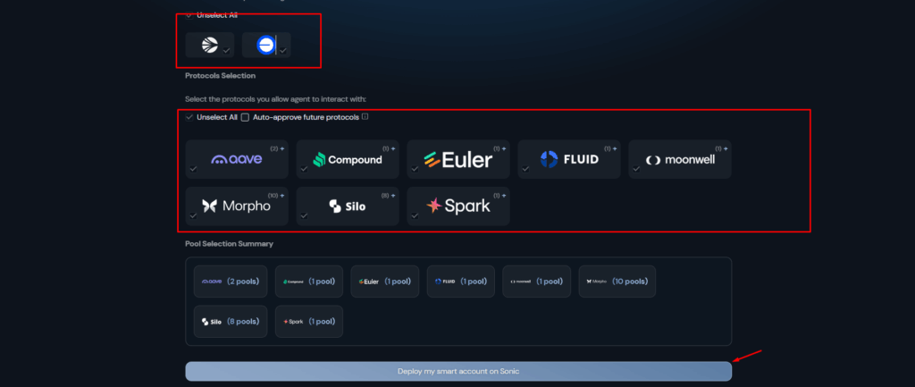915x387 pixels.
Task: Click the Euler (1 pool) summary chip
Action: pyautogui.click(x=384, y=281)
